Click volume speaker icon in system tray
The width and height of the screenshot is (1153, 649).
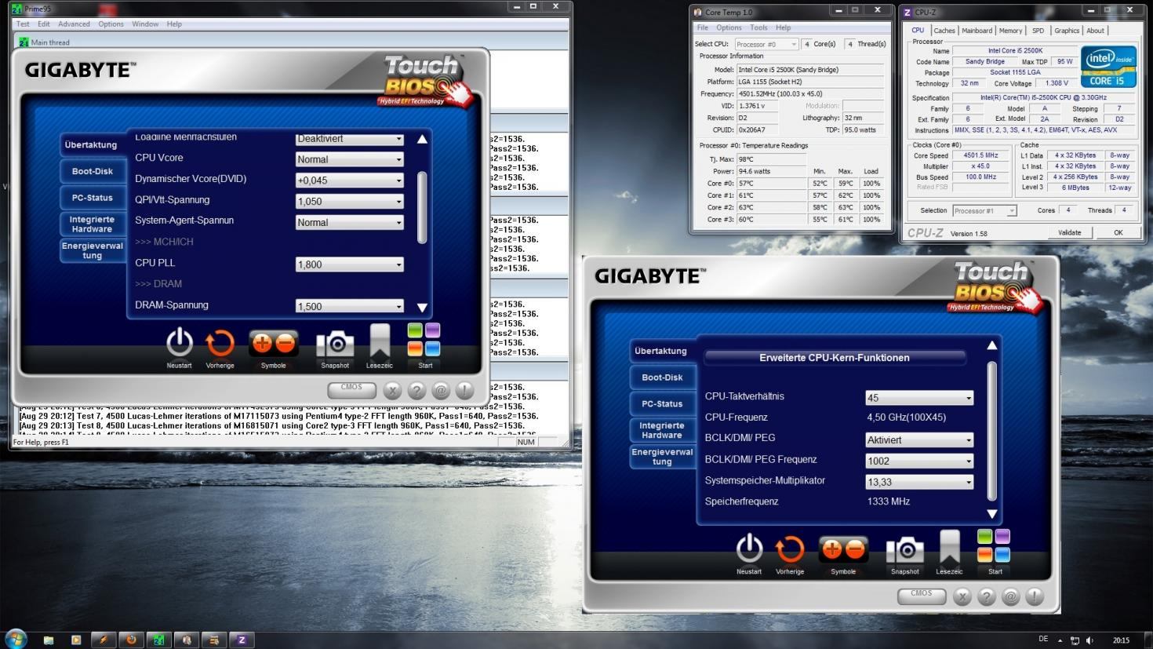click(1089, 640)
